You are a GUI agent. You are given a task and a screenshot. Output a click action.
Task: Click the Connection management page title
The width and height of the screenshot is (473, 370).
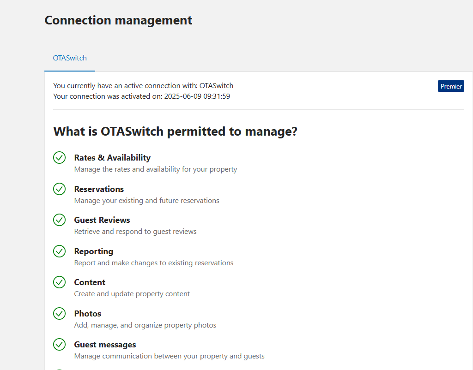pos(118,20)
